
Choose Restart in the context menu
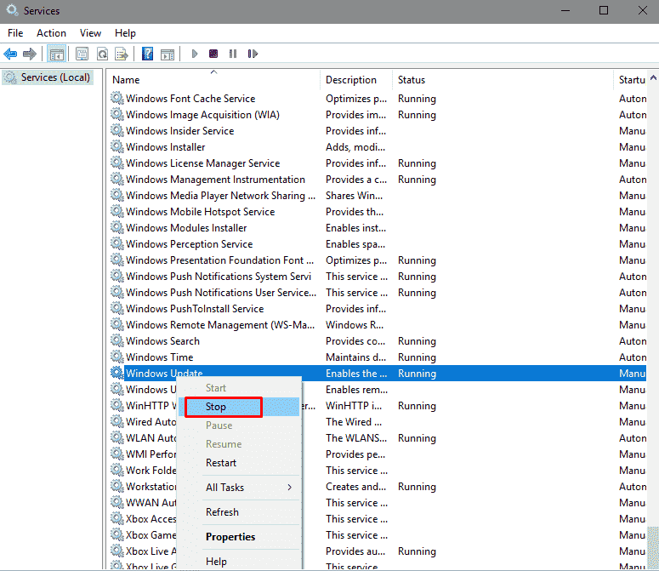click(x=239, y=463)
